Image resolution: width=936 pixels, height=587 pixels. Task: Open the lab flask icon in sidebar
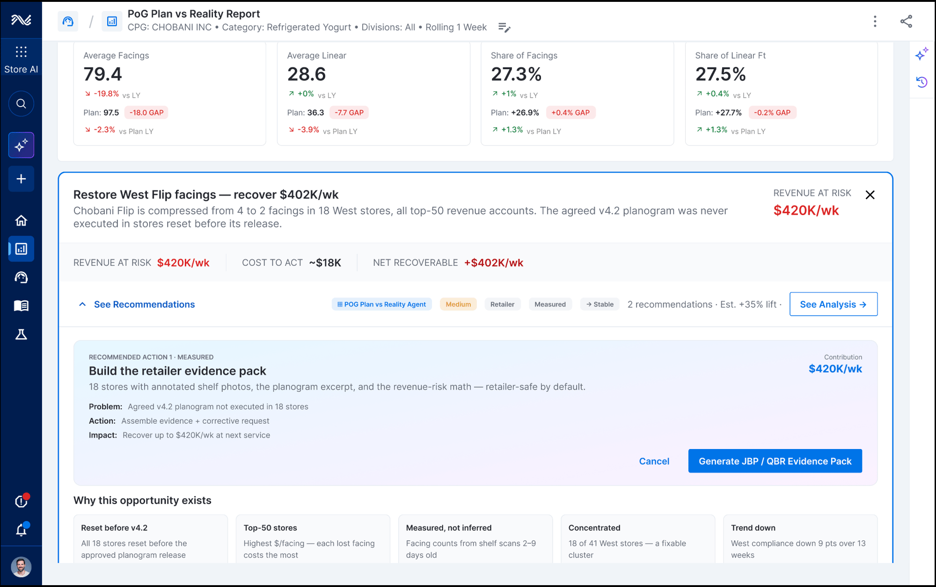pyautogui.click(x=21, y=334)
